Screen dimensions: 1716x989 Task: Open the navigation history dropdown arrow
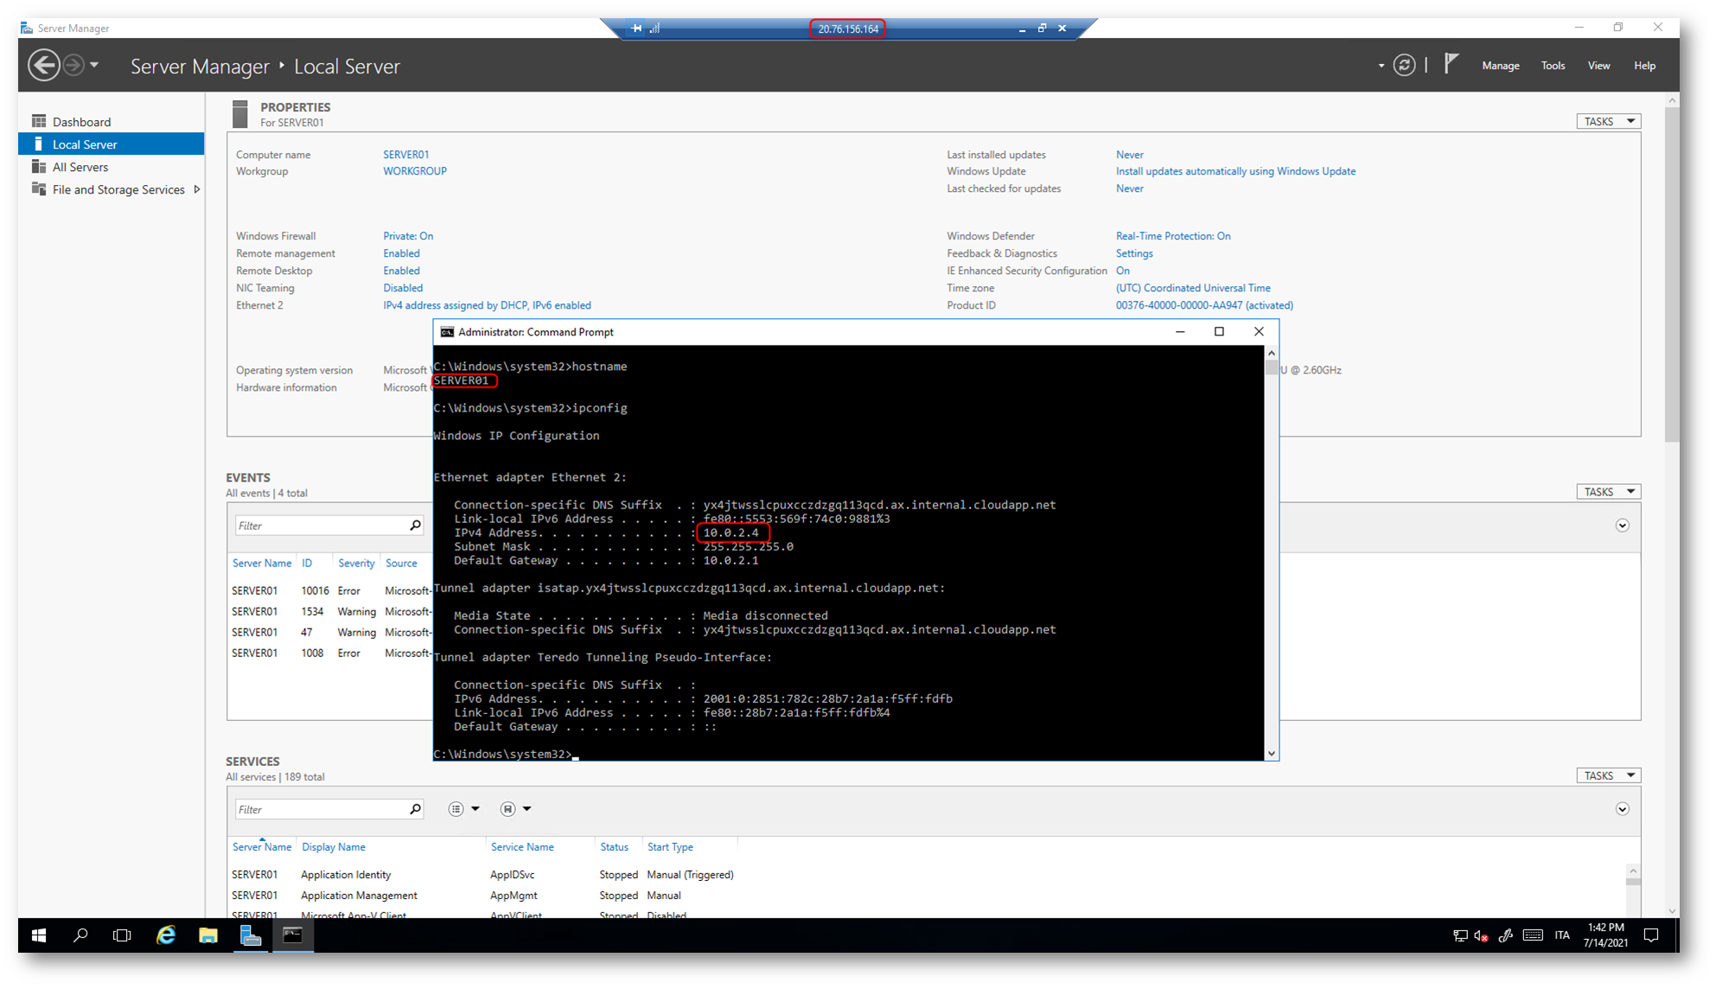[94, 65]
